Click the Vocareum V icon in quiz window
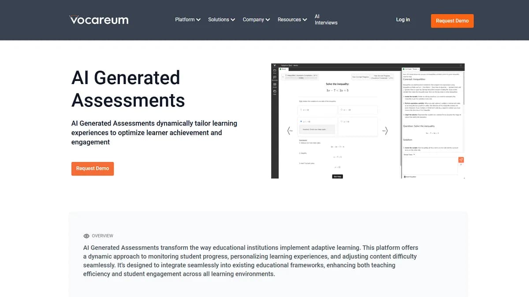Viewport: 529px width, 297px height. [x=274, y=65]
